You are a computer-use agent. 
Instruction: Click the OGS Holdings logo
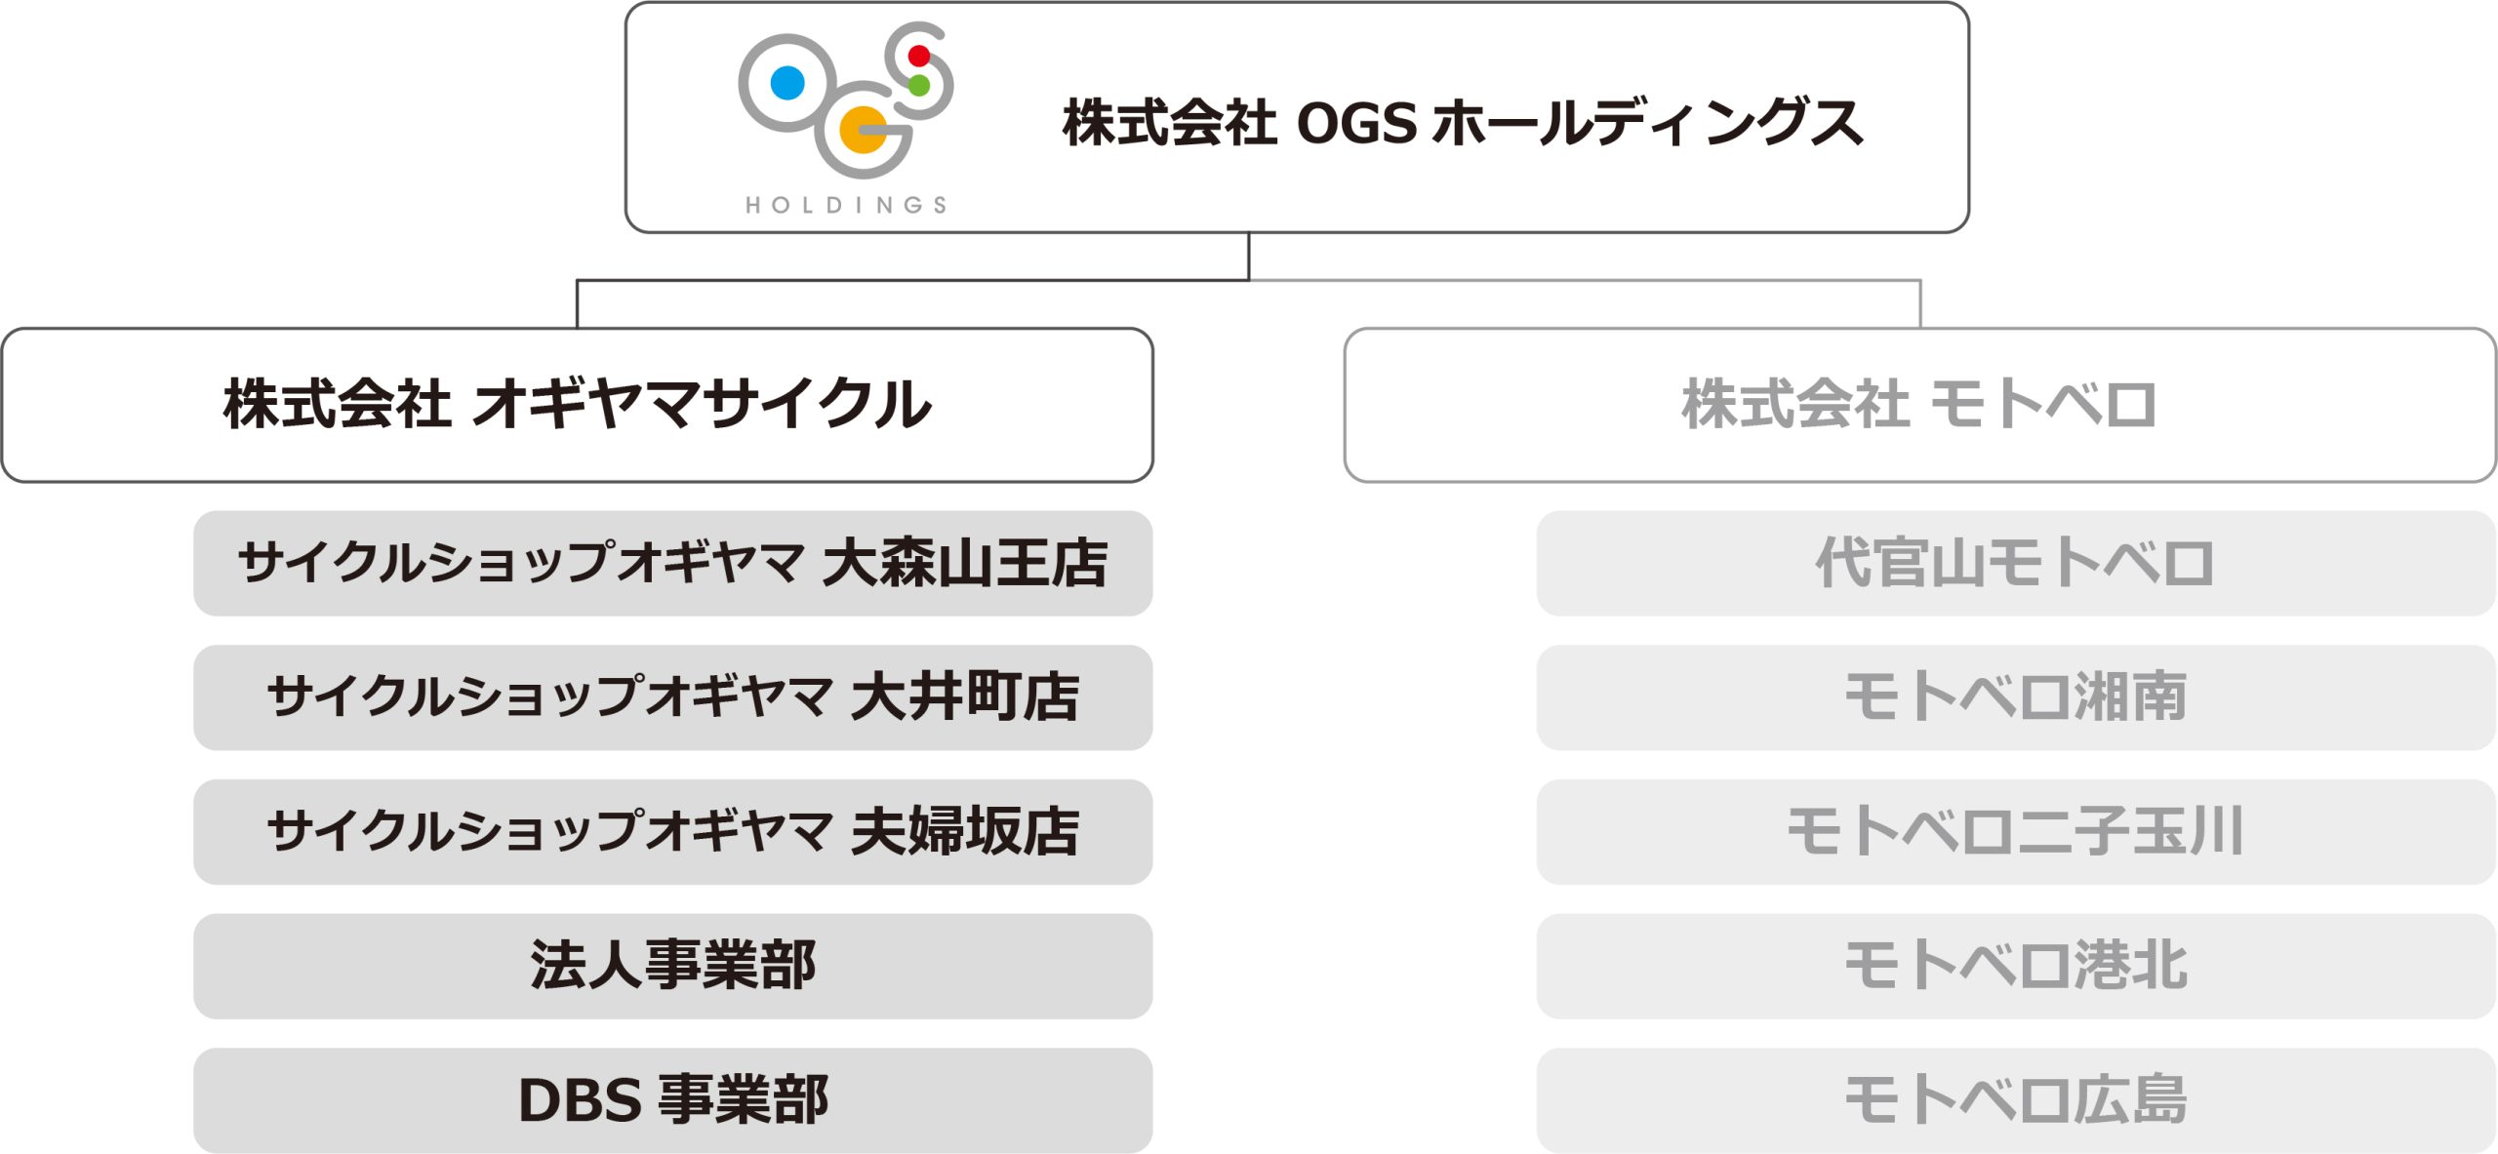(845, 117)
